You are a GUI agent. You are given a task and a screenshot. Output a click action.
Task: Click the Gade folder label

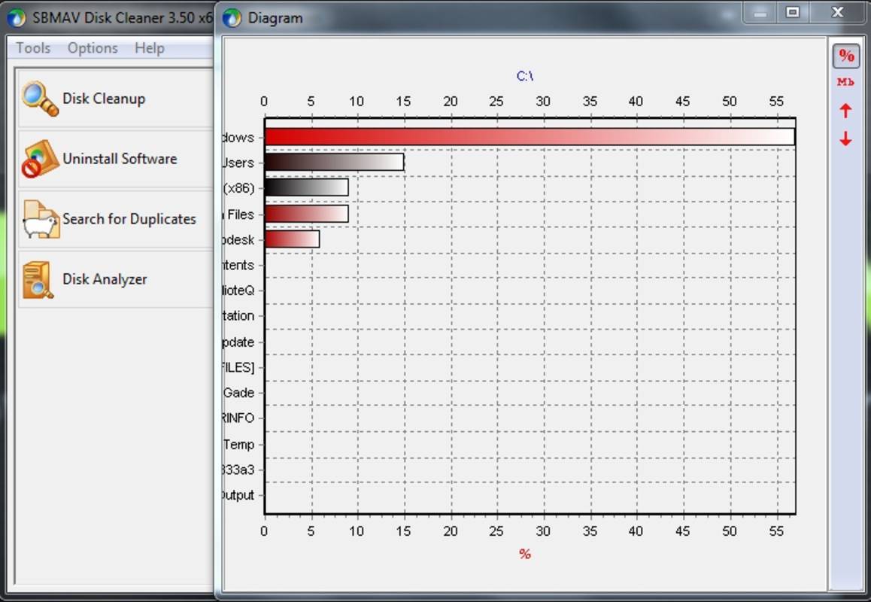pos(239,393)
